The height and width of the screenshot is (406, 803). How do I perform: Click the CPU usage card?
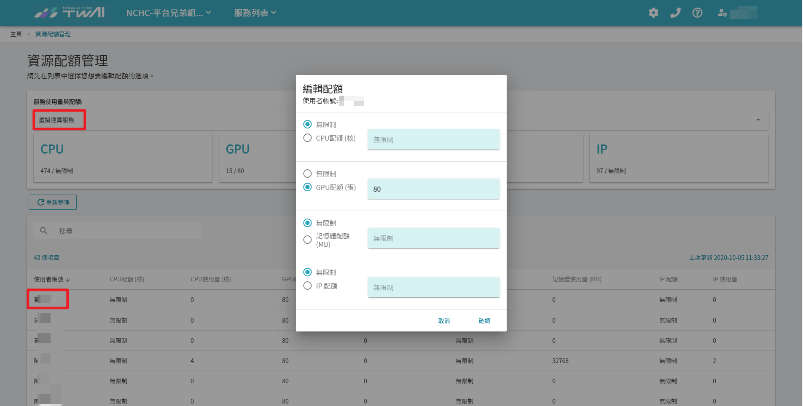click(x=123, y=158)
